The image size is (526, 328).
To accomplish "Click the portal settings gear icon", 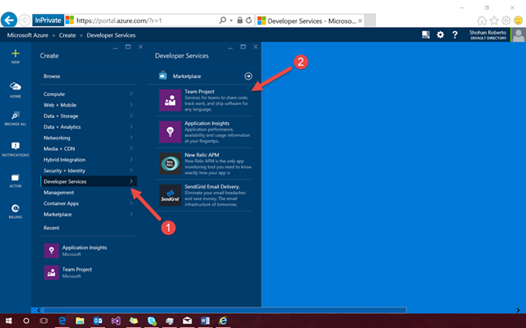I will [x=441, y=34].
